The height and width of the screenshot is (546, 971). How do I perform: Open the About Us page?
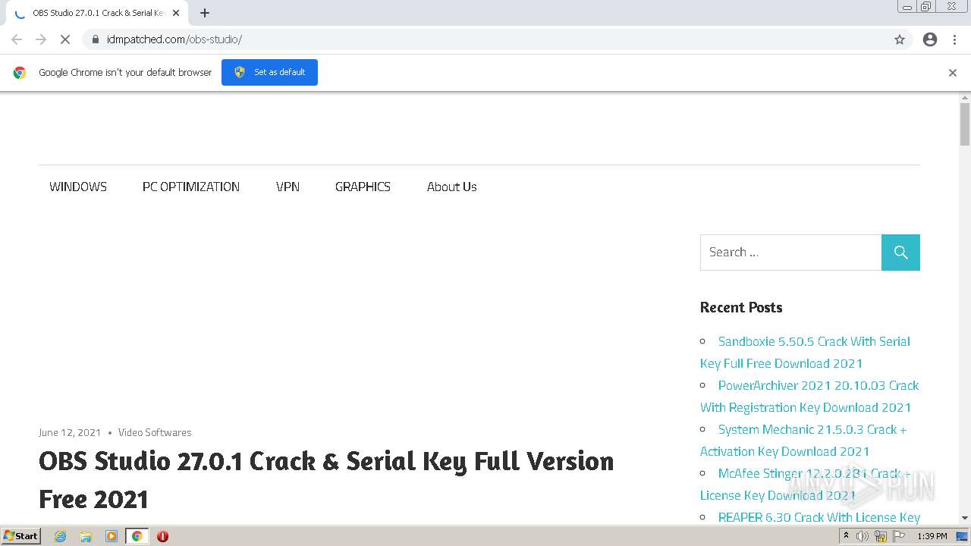(x=451, y=187)
